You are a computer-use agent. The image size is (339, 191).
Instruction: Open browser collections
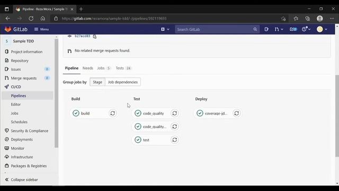point(308,19)
